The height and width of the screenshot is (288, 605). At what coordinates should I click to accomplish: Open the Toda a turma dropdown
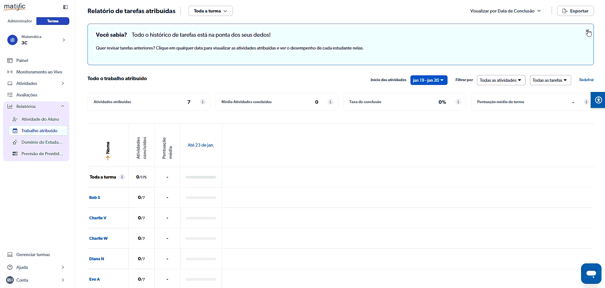211,11
